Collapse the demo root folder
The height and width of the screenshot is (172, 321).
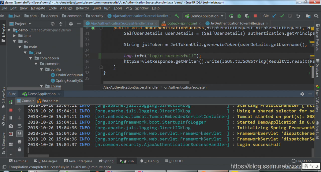(x=9, y=30)
